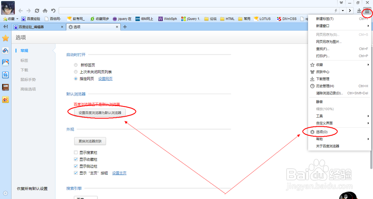Open the LOTUS bookmark
The image size is (373, 199).
pyautogui.click(x=262, y=19)
